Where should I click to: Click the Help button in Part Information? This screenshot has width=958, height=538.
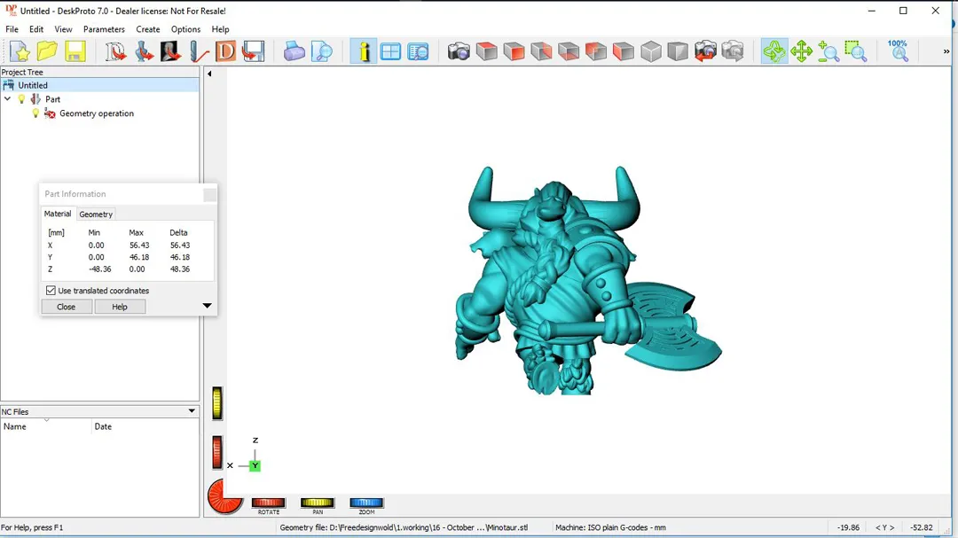pos(120,307)
